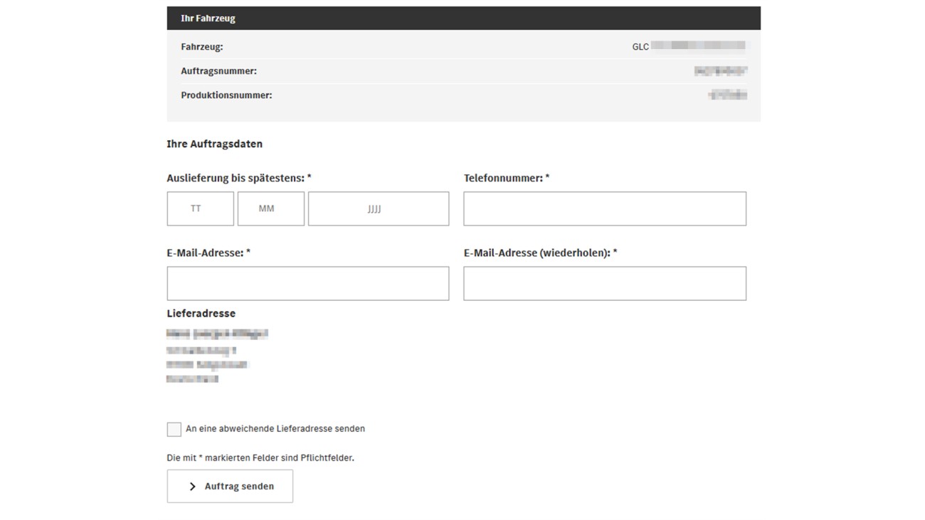Image resolution: width=925 pixels, height=520 pixels.
Task: Focus the E-Mail-Adresse input field
Action: tap(308, 283)
